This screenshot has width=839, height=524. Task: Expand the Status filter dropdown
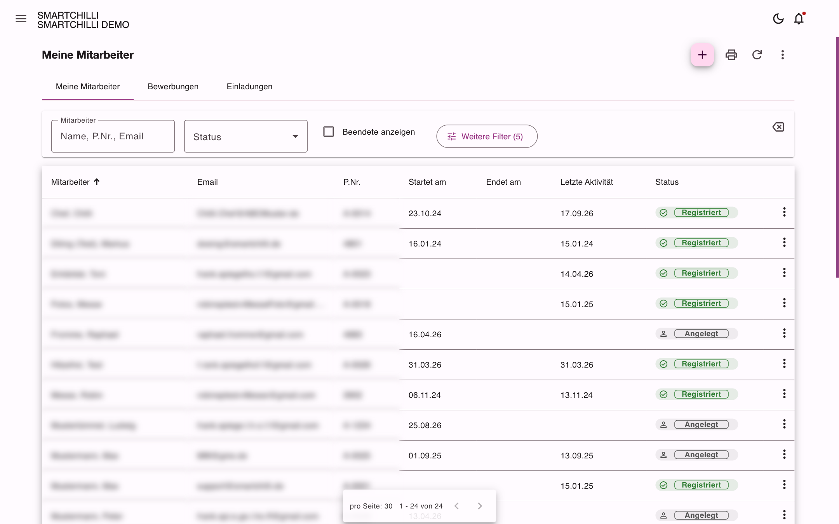point(246,136)
